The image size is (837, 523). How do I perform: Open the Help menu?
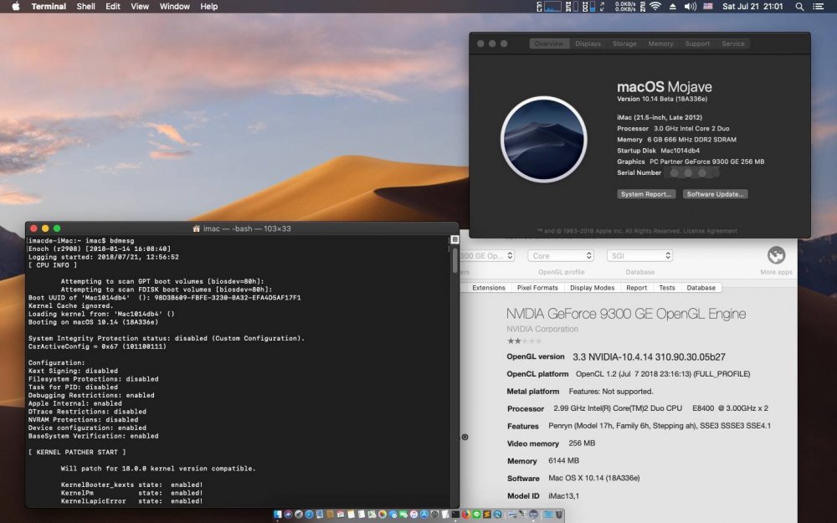click(208, 7)
